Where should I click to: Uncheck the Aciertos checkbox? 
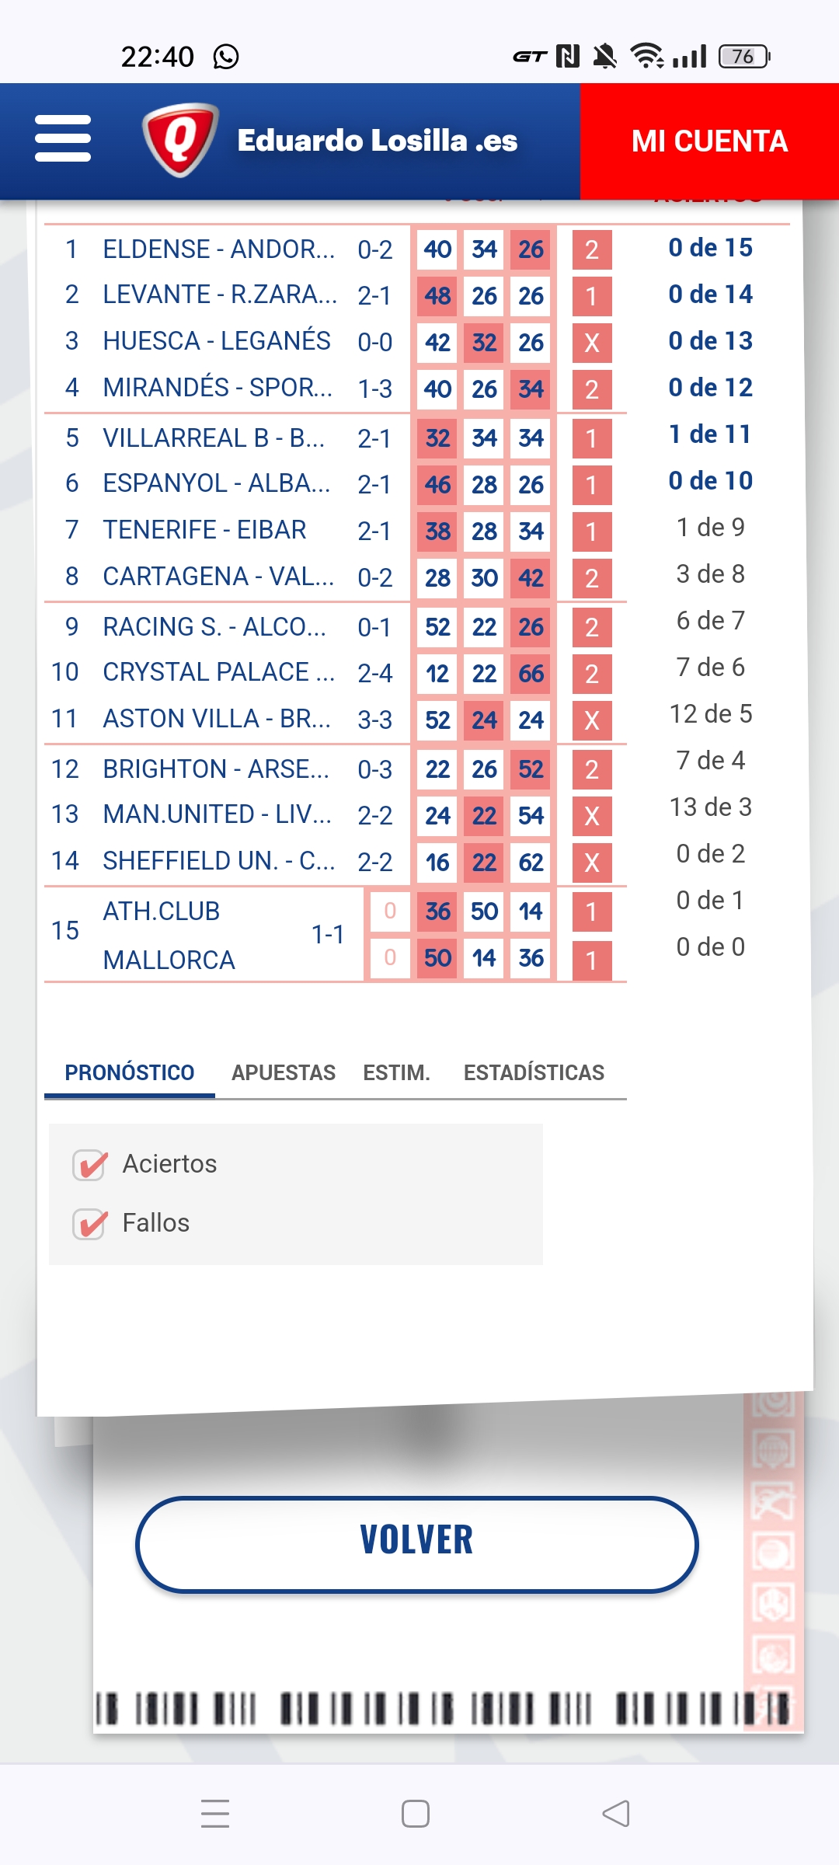point(90,1164)
